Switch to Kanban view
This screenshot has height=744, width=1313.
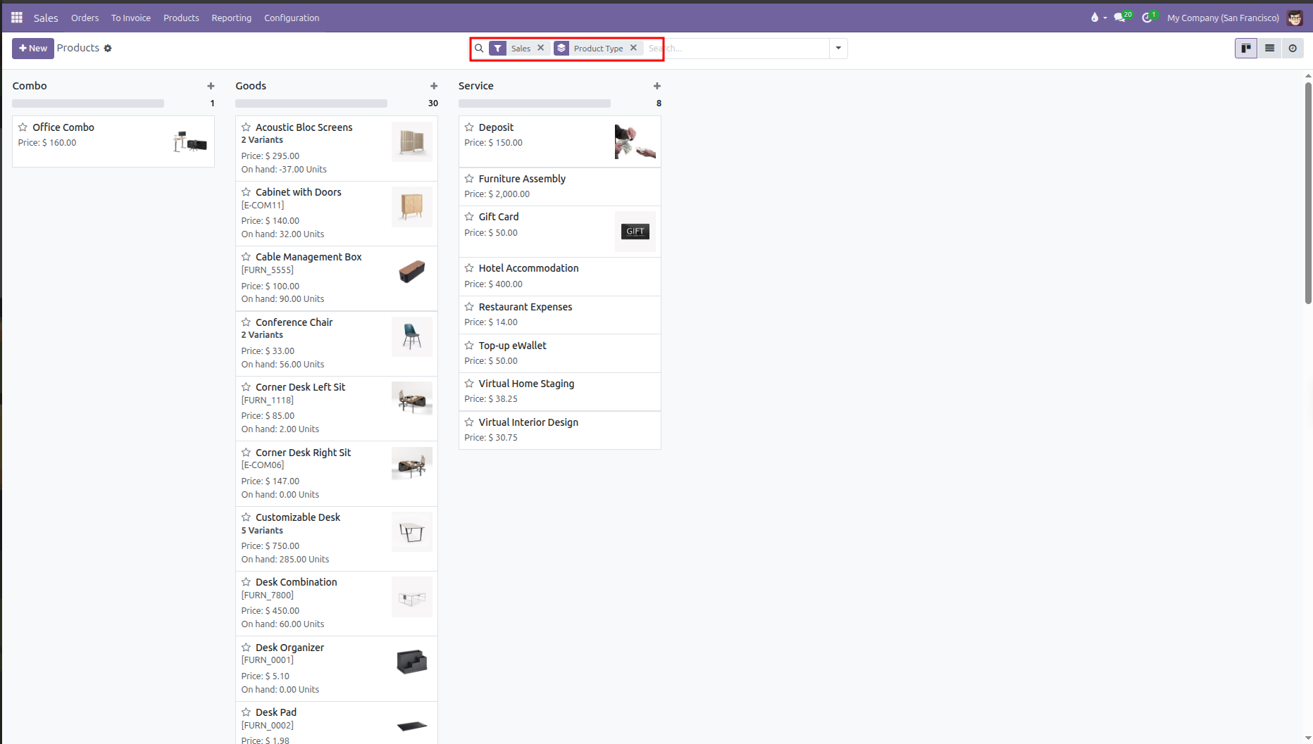coord(1246,48)
